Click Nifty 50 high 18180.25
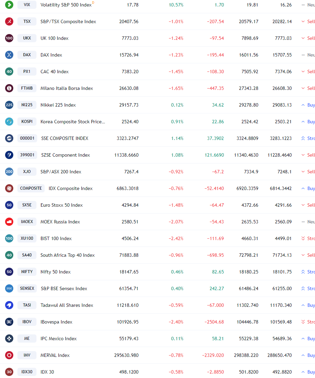Image resolution: width=315 pixels, height=378 pixels. 249,272
